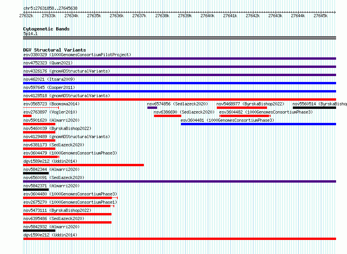Viewport: 347px width, 254px height.
Task: Select dgv1590e212 (Uddin2014) label
Action: tap(50, 235)
